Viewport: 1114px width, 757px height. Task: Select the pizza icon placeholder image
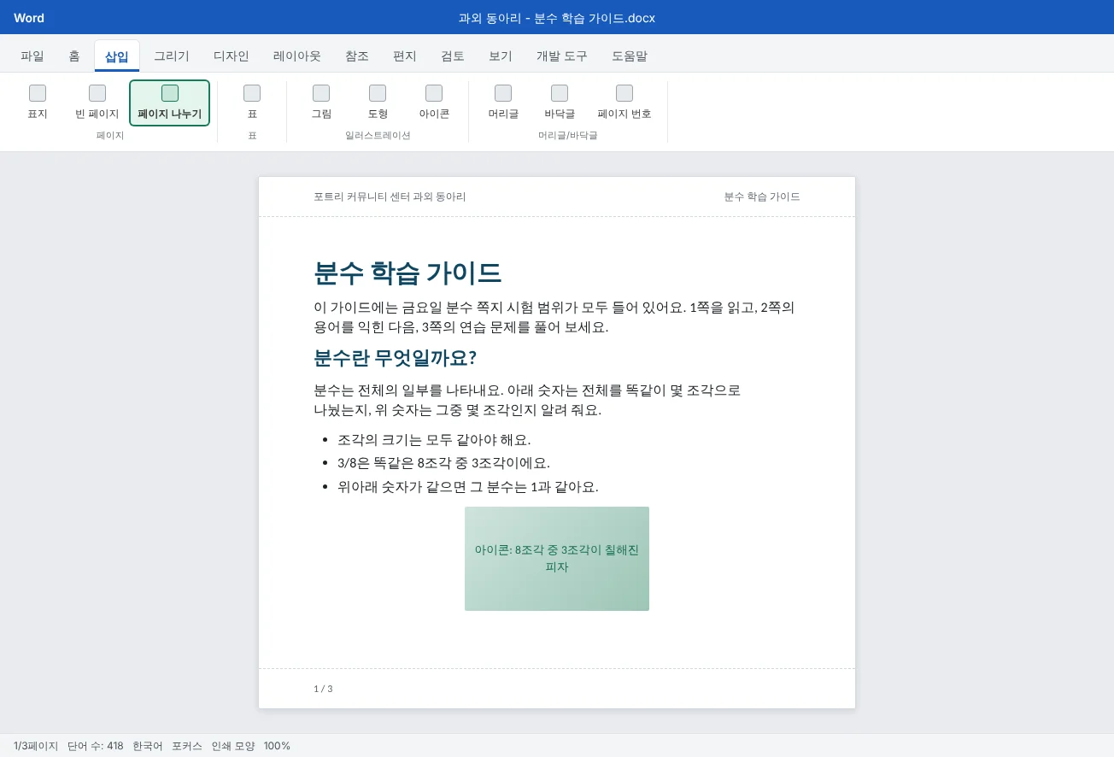coord(557,559)
